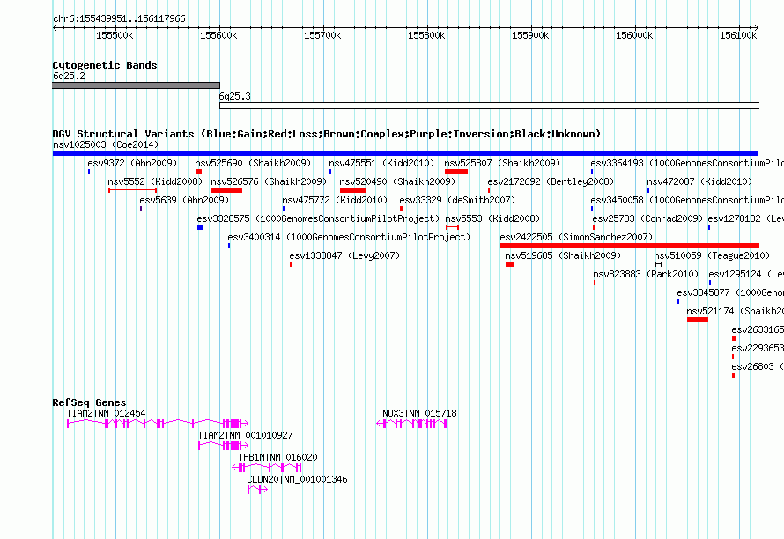
Task: Select the red loss bar under nsv526576
Action: point(226,190)
